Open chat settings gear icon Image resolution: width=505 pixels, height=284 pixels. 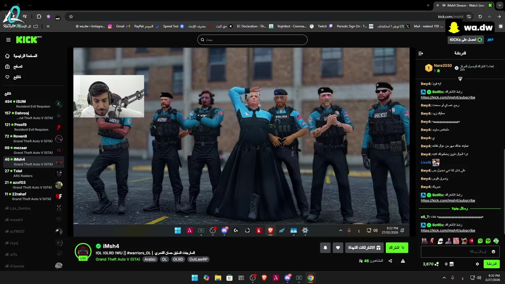coord(477,264)
